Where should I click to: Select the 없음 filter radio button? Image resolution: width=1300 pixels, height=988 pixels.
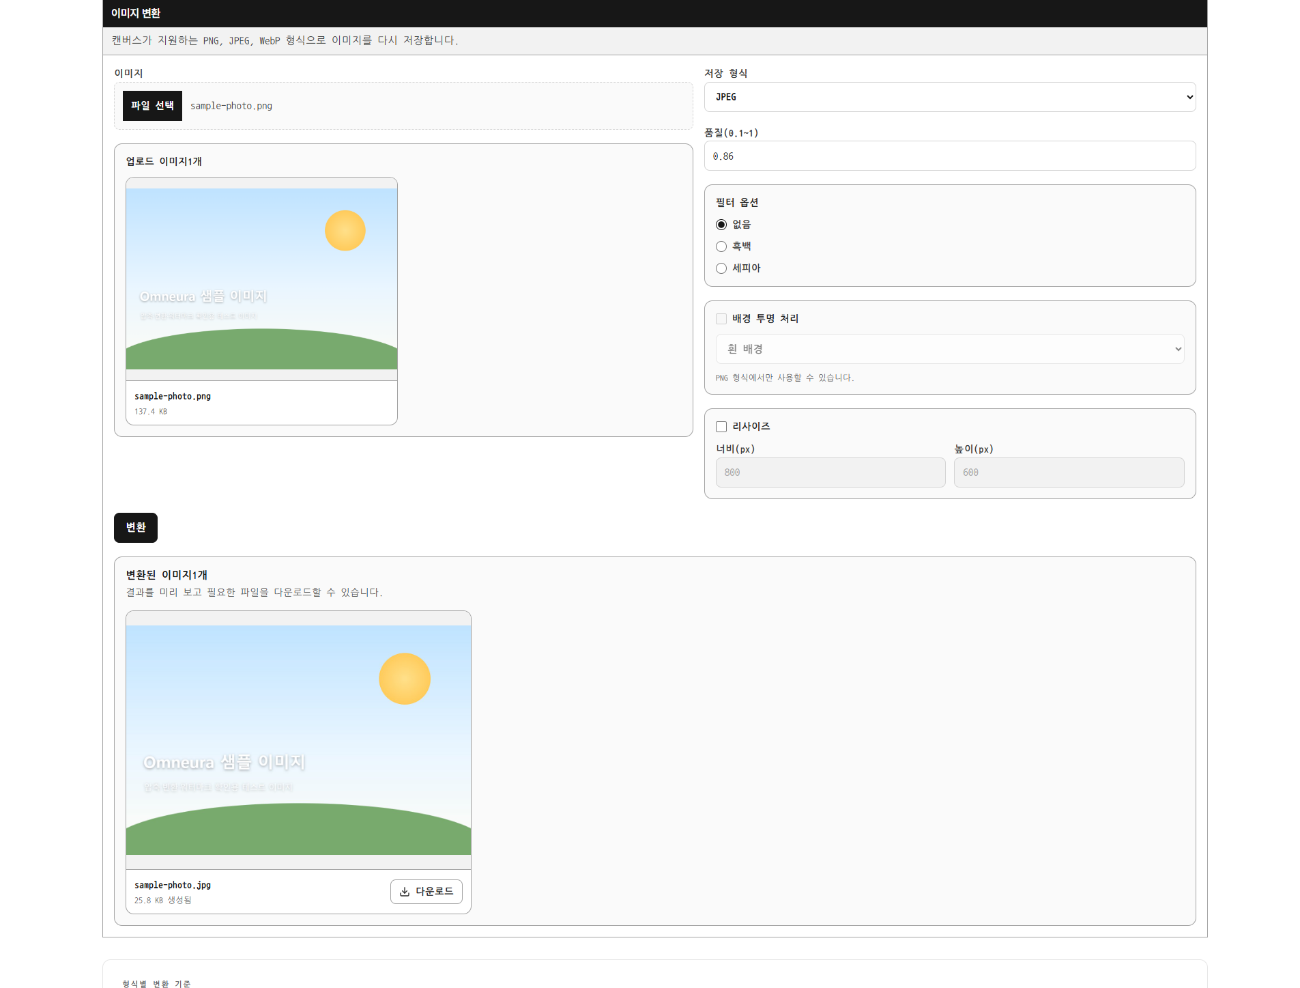coord(721,225)
